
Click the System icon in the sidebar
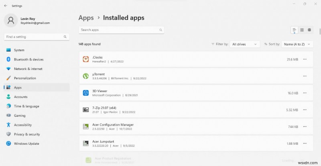click(x=8, y=50)
